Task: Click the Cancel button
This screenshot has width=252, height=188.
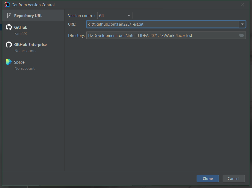Action: [x=233, y=178]
